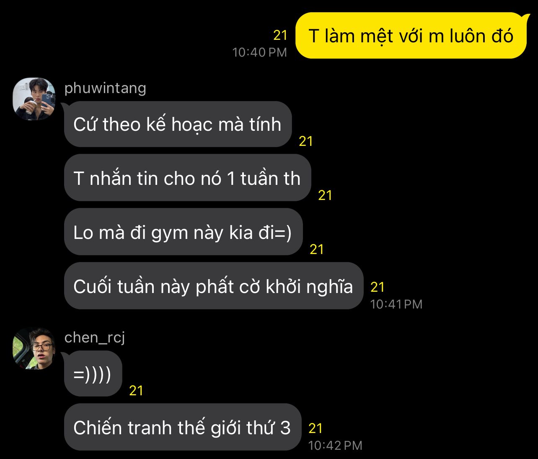Select message "Cuối tuần này phất cờ khởi nghĩa"
Screen dimensions: 538x459
pos(213,286)
